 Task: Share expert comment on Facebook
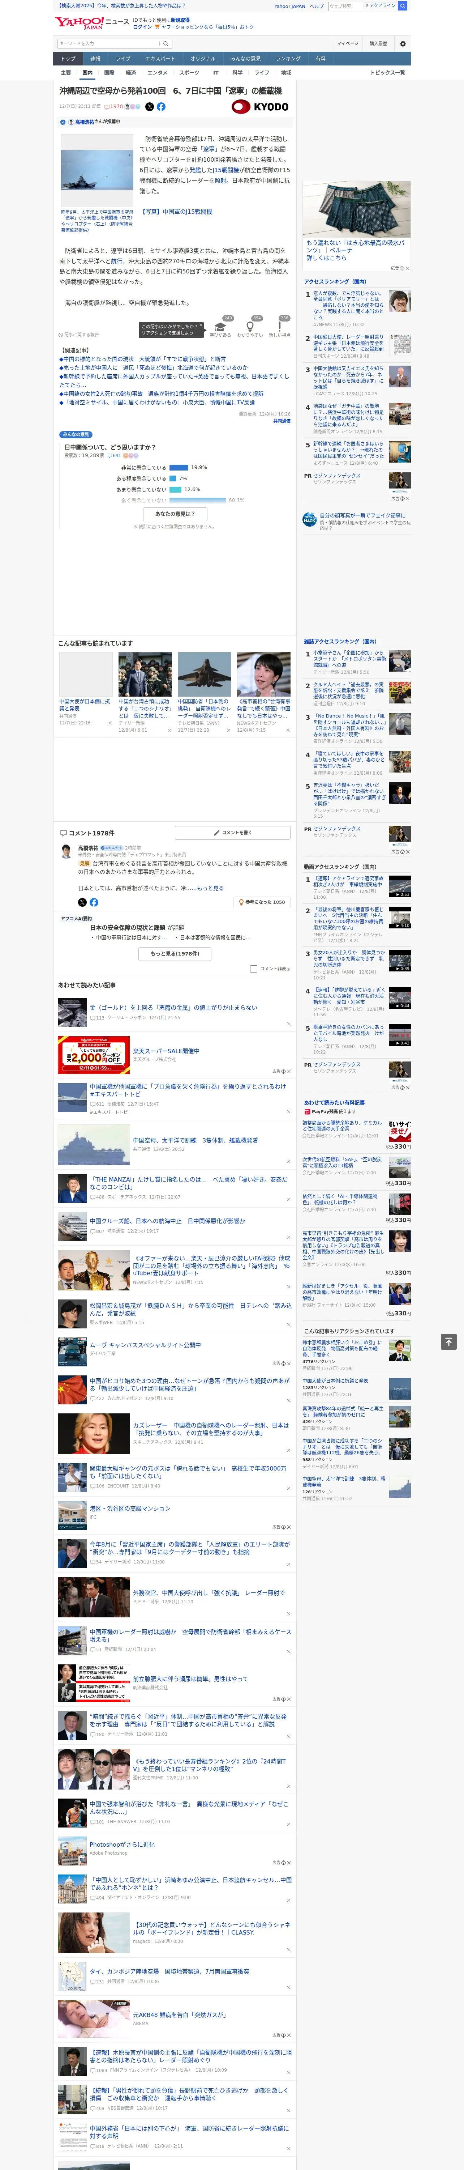coord(94,902)
